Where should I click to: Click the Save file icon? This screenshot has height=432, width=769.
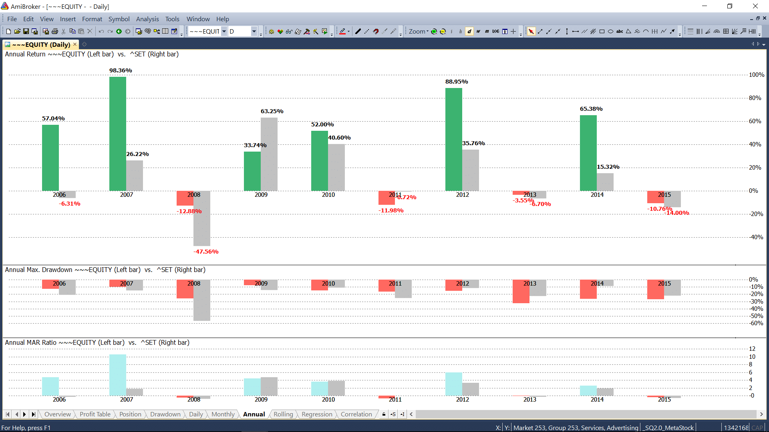[26, 31]
